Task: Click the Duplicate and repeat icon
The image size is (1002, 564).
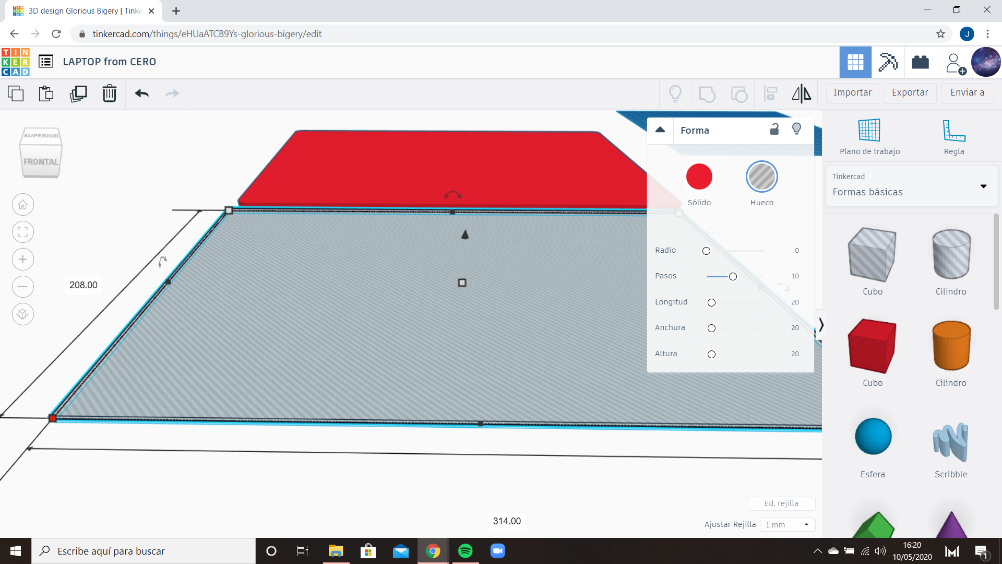Action: 78,93
